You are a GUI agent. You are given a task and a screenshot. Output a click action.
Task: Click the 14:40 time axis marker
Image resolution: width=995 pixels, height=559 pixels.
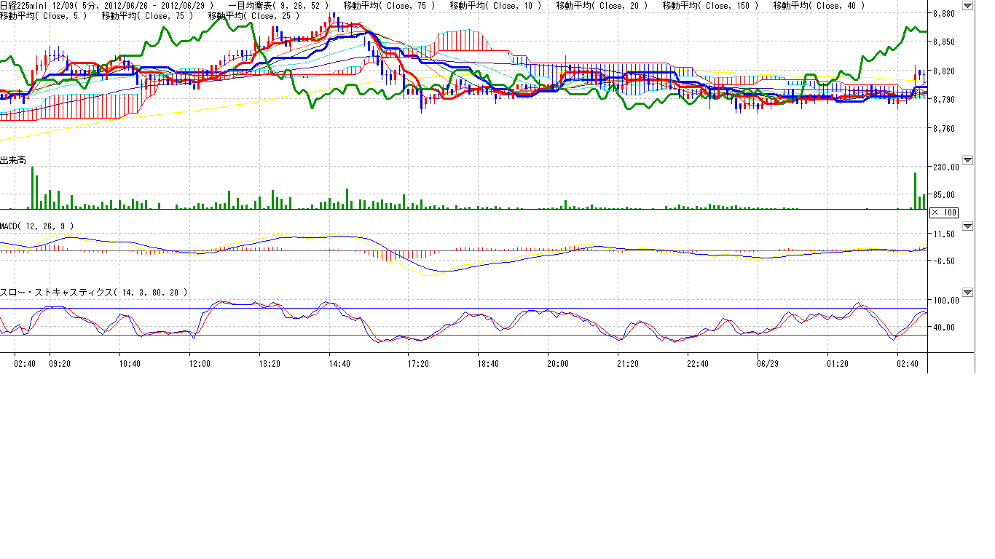tap(339, 364)
